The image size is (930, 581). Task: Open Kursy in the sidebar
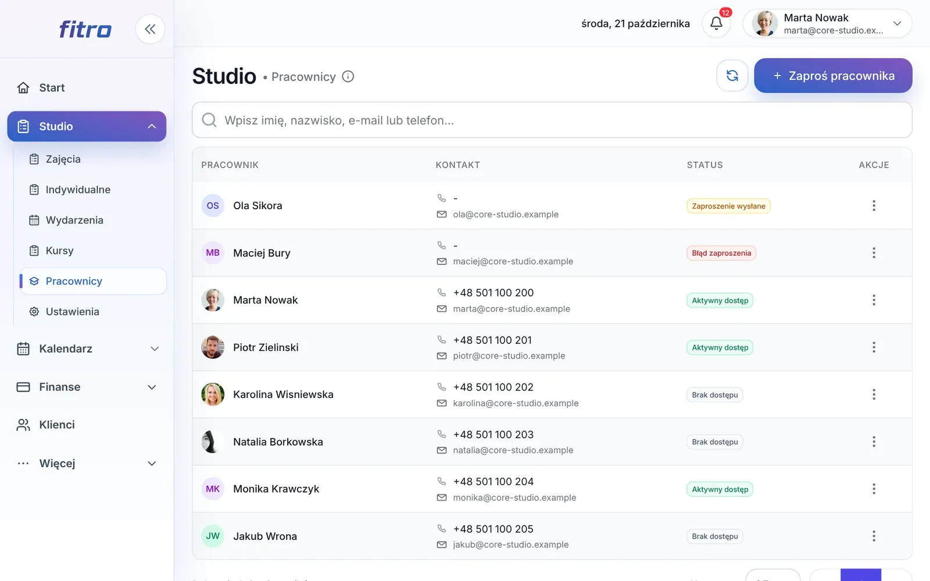[x=93, y=250]
